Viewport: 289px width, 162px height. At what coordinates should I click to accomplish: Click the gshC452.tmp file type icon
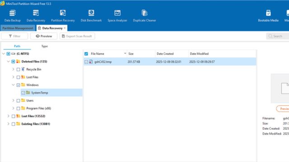click(x=91, y=62)
